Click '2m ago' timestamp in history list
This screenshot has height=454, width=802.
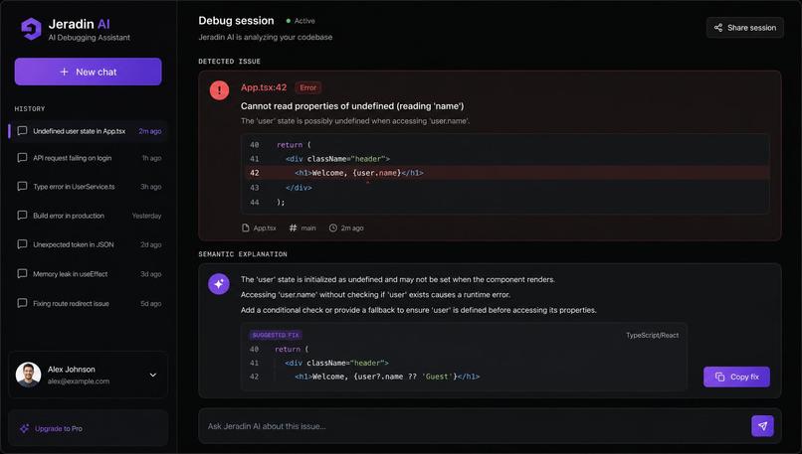(x=150, y=131)
